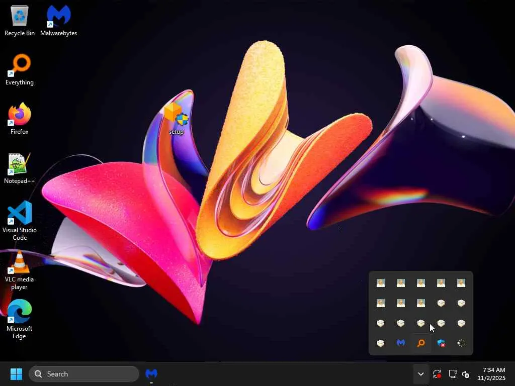Select the Malwarebytes desktop shortcut
This screenshot has width=515, height=386.
coord(58,20)
